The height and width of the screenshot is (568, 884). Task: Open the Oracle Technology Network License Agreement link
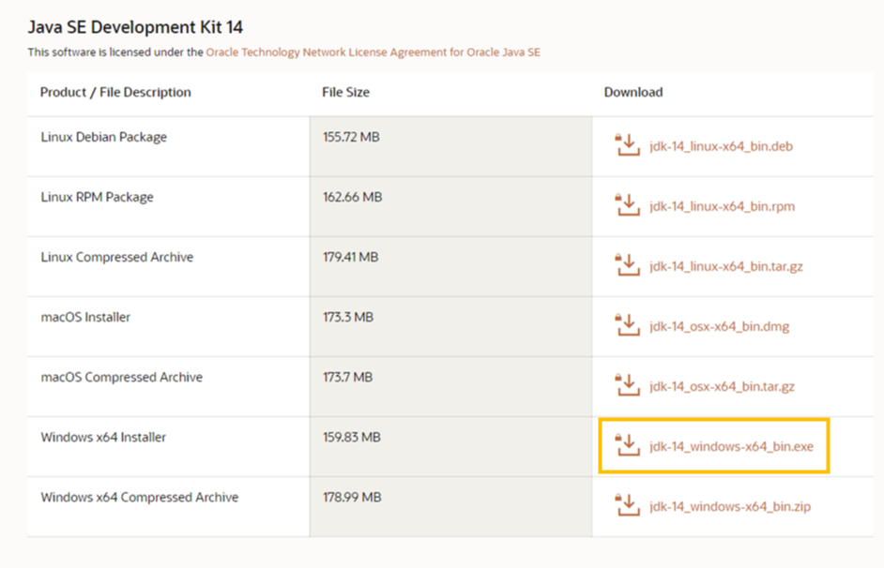(x=373, y=52)
